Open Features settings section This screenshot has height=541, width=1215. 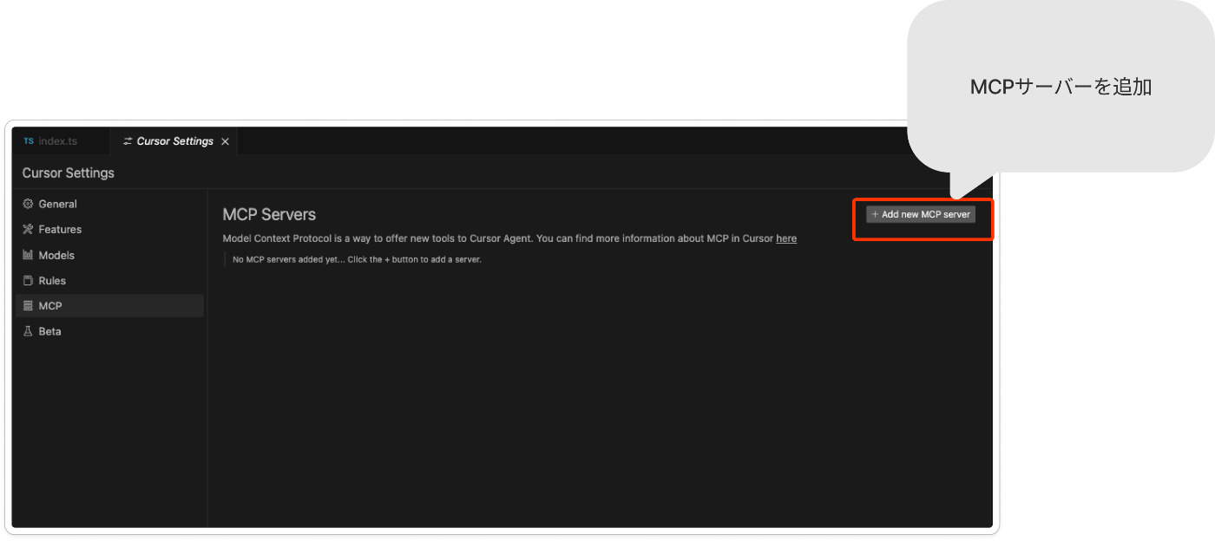pos(109,229)
